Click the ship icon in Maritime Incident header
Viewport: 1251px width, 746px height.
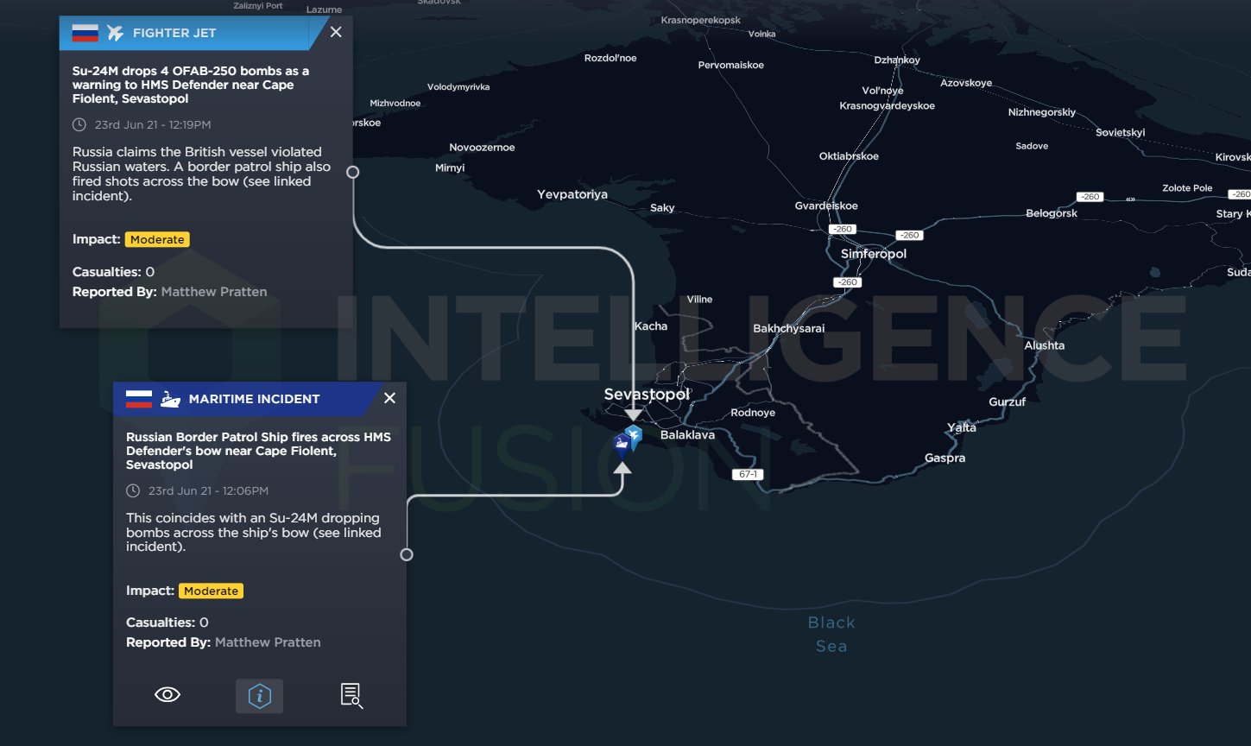point(171,399)
